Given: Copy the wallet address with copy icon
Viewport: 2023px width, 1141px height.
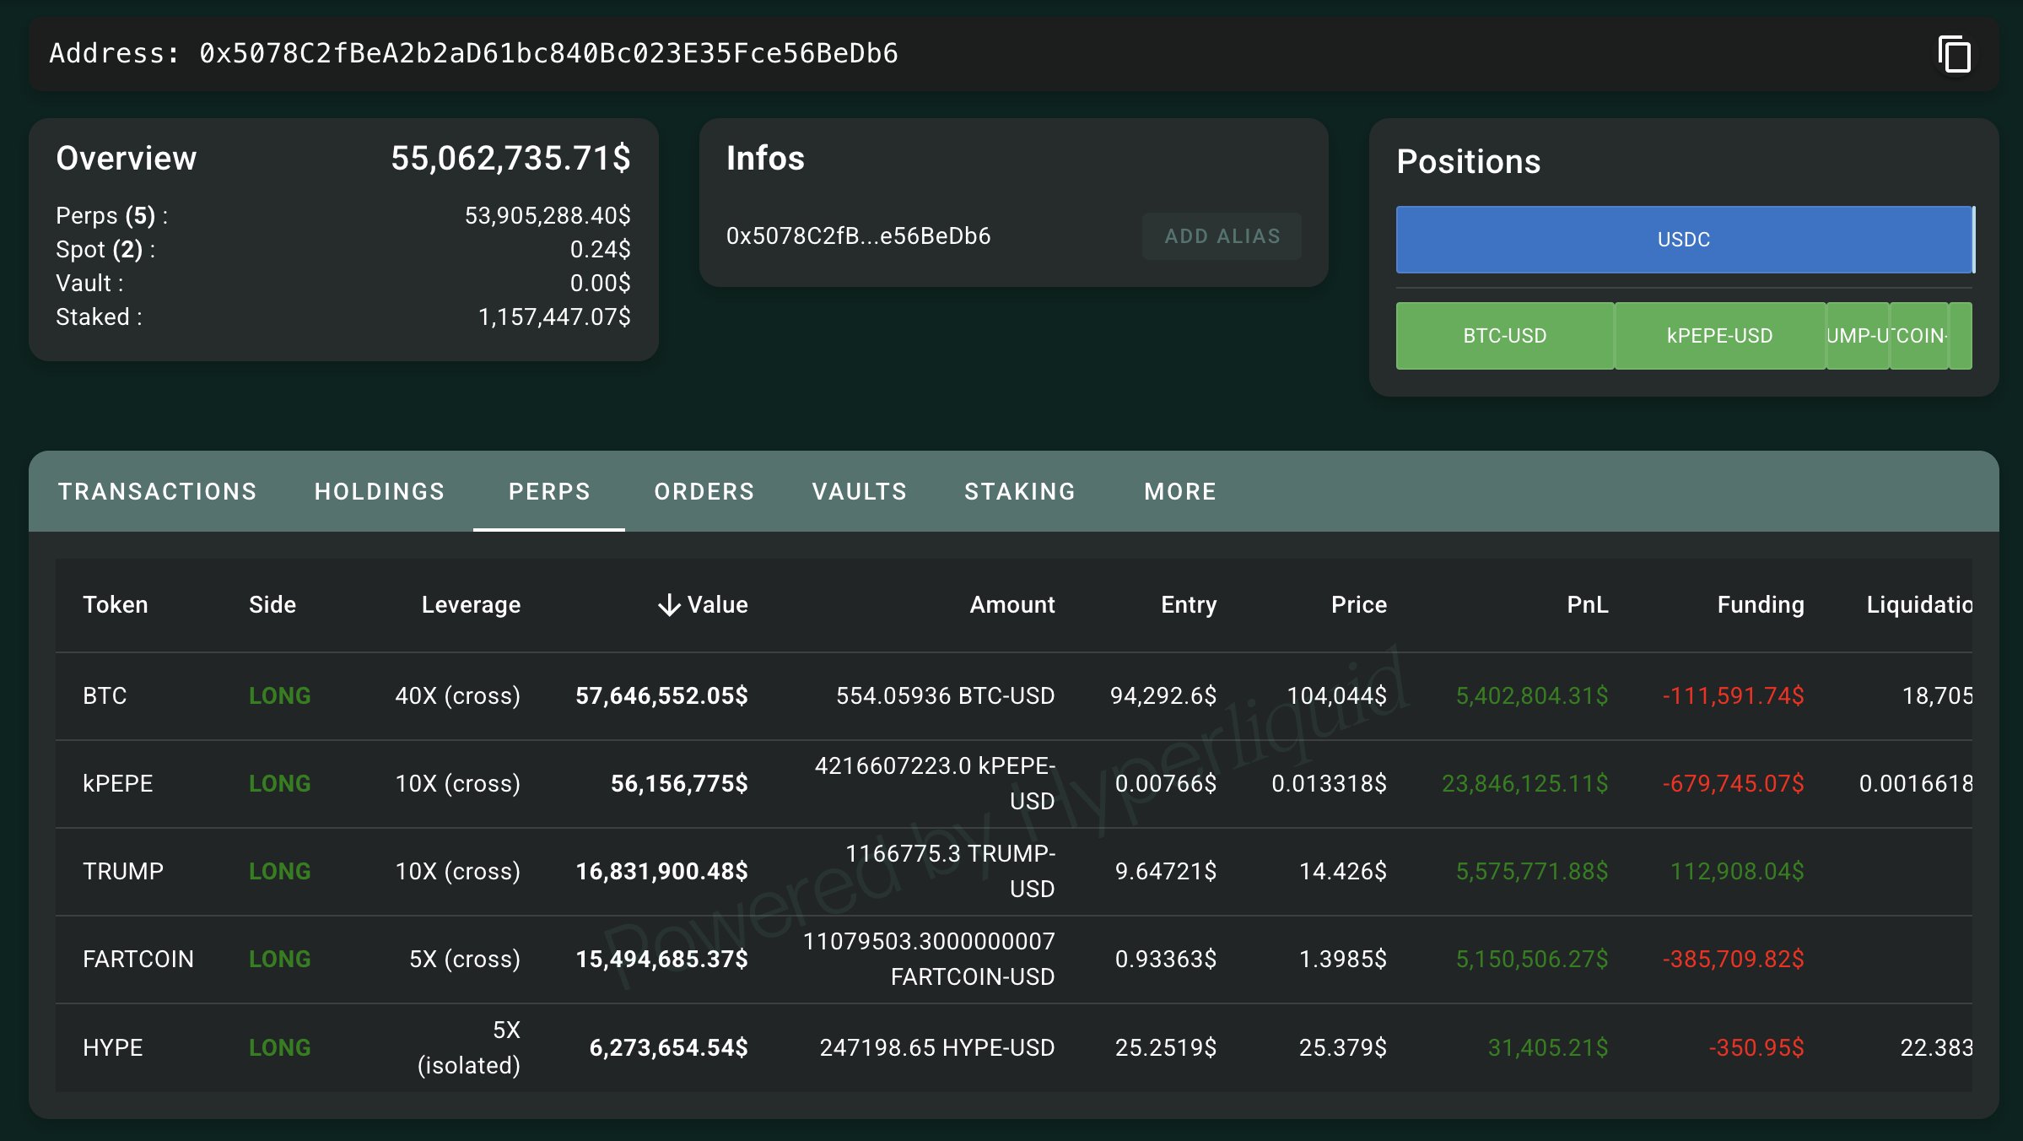Looking at the screenshot, I should click(1954, 54).
